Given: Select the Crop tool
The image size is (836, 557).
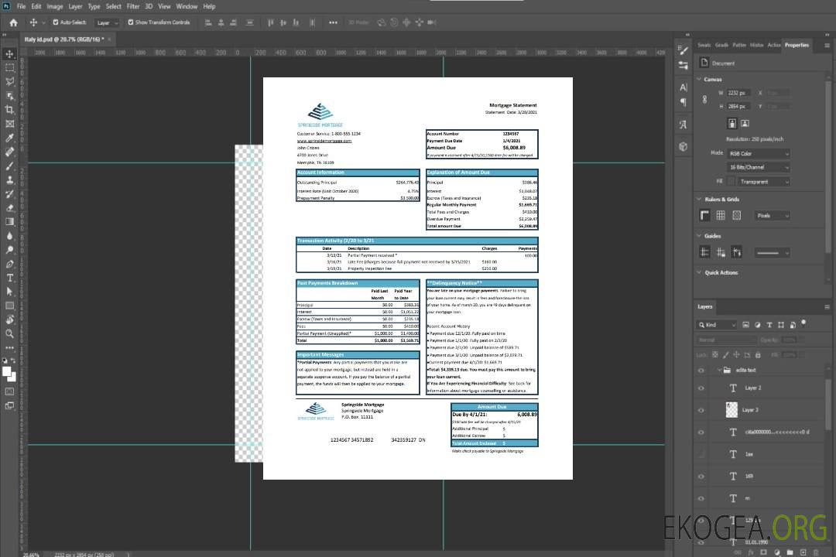Looking at the screenshot, I should point(9,110).
